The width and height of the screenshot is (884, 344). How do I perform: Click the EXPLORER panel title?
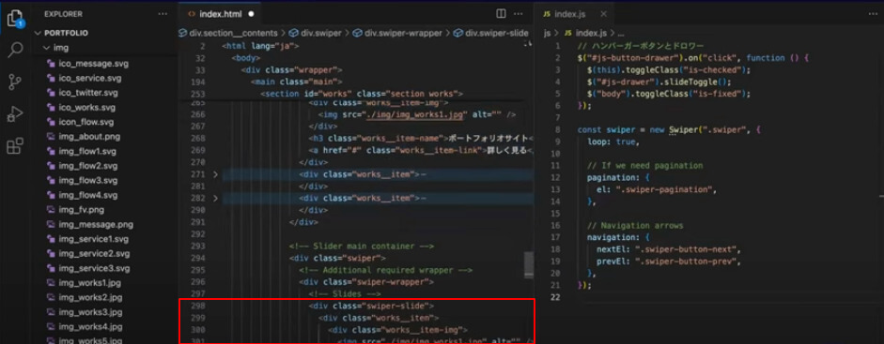(63, 14)
